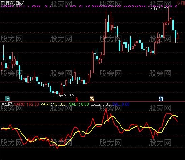Click the red diamond icon at chart corner

(178, 3)
